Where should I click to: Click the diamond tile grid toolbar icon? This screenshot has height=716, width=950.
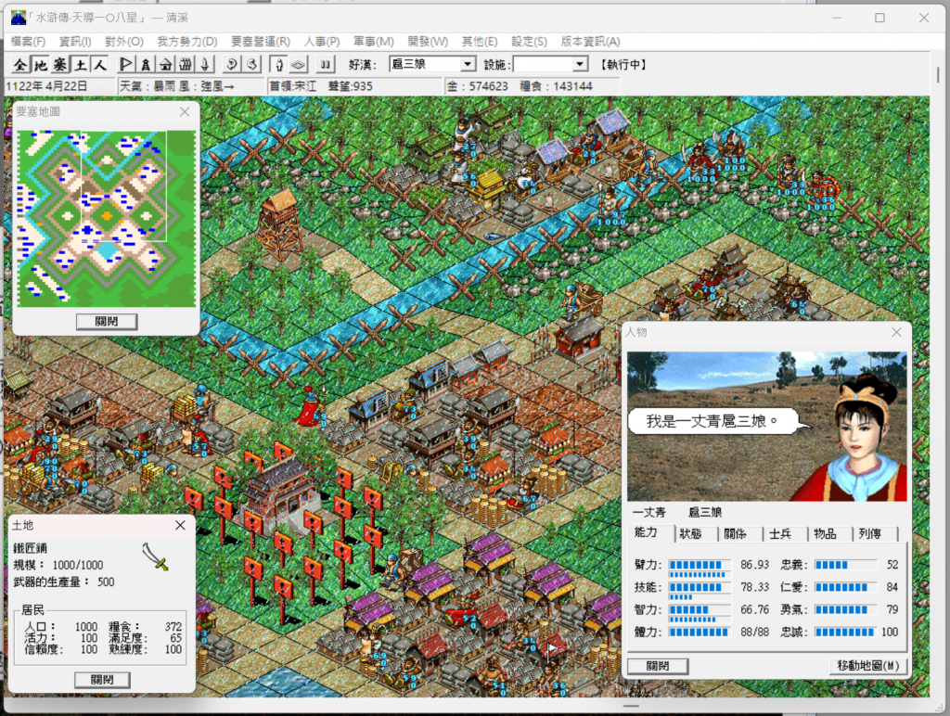pos(299,64)
